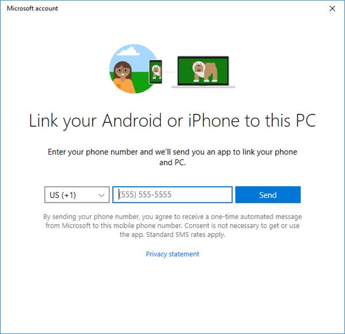The height and width of the screenshot is (334, 345).
Task: Open the US (+1) country code dropdown
Action: point(77,195)
